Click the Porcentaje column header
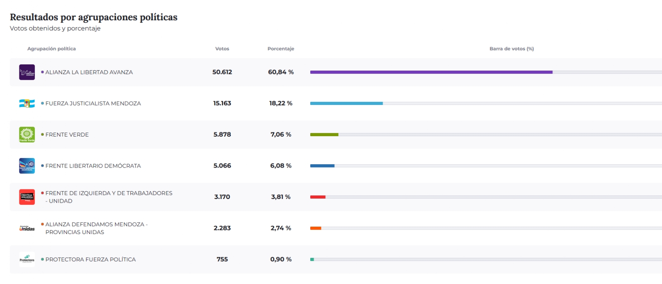The image size is (662, 284). (281, 49)
